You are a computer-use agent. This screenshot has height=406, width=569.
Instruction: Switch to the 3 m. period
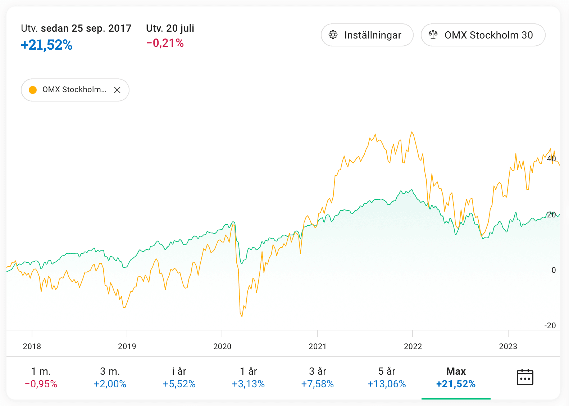pos(110,377)
